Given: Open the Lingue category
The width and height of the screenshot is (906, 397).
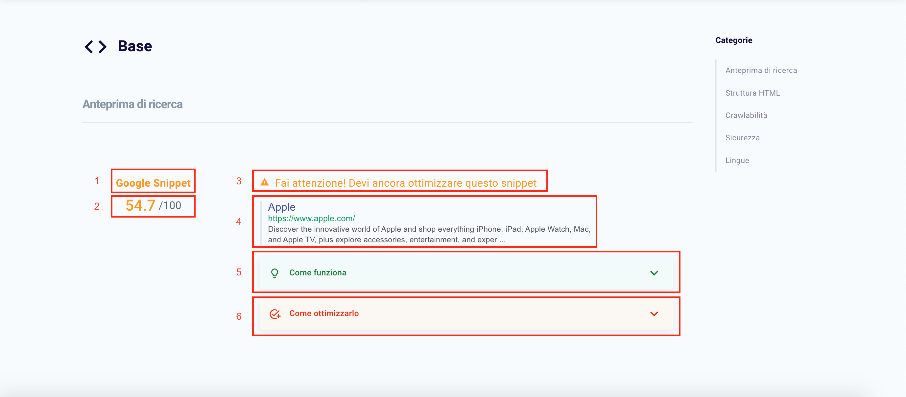Looking at the screenshot, I should 737,161.
